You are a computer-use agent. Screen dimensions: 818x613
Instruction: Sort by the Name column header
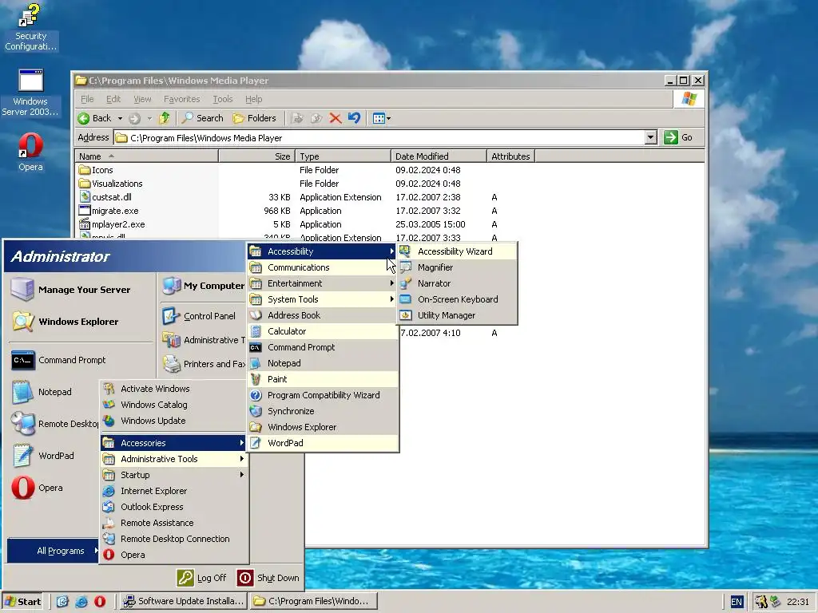point(147,156)
